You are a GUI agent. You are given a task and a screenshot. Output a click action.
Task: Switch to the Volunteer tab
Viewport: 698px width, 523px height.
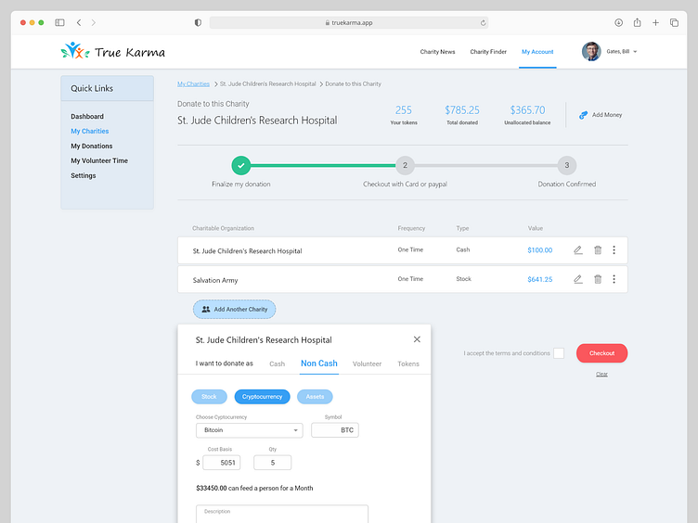coord(367,364)
